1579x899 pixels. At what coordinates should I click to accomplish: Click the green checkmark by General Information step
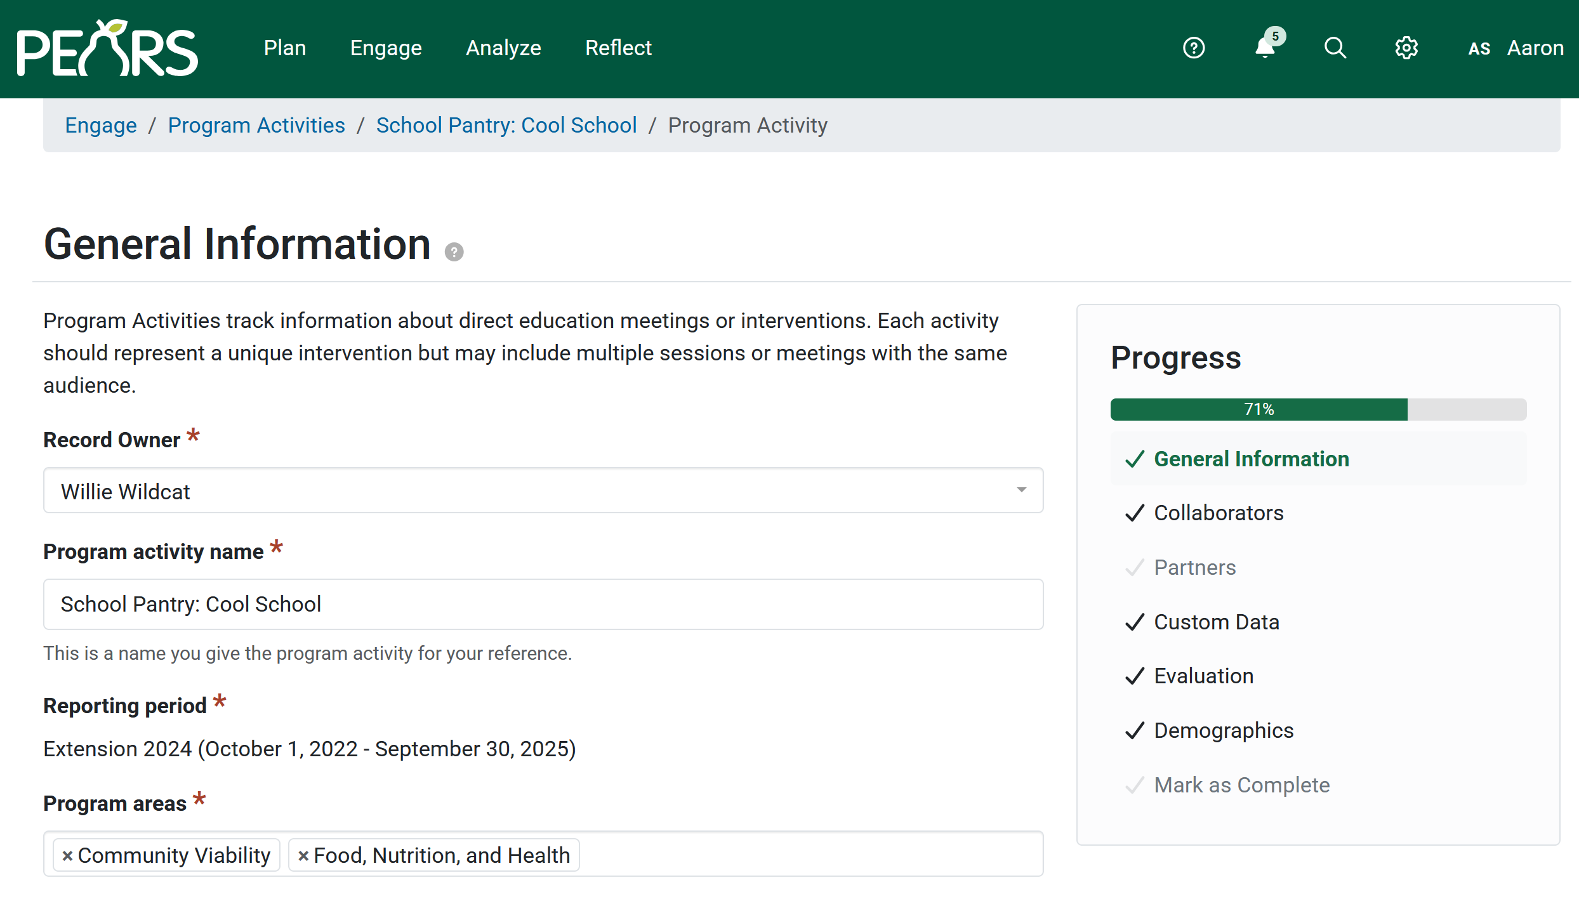pyautogui.click(x=1135, y=459)
